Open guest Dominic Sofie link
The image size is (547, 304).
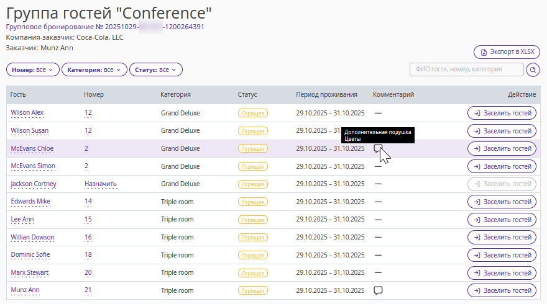pos(30,255)
